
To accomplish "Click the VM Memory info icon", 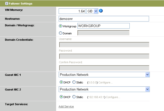I will pos(101,11).
